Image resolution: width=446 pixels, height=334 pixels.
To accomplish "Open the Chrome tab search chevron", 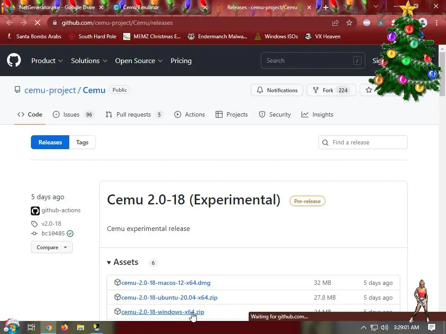I will [x=376, y=6].
